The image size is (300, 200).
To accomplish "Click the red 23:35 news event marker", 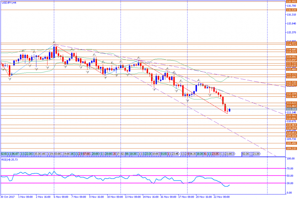I will (x=215, y=154).
